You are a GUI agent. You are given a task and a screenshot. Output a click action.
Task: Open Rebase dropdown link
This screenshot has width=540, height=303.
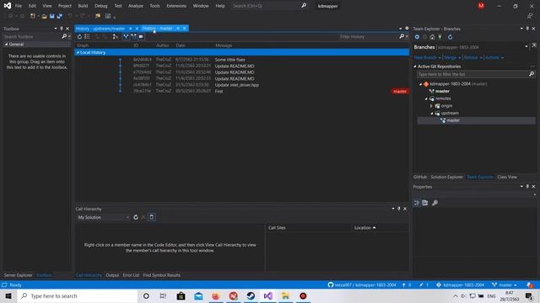click(x=472, y=57)
